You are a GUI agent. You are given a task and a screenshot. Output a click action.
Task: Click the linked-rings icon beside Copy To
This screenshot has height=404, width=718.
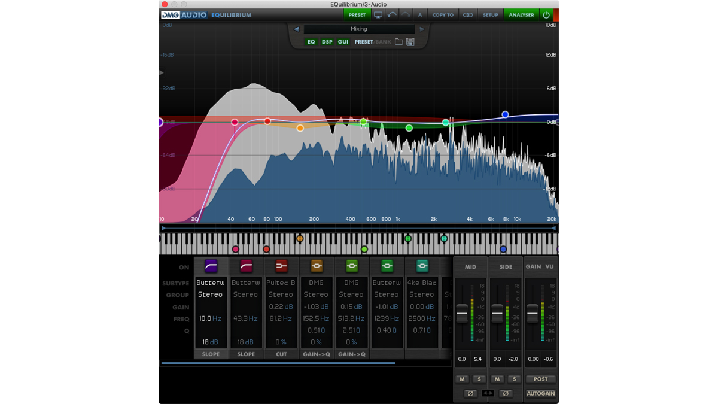(468, 15)
